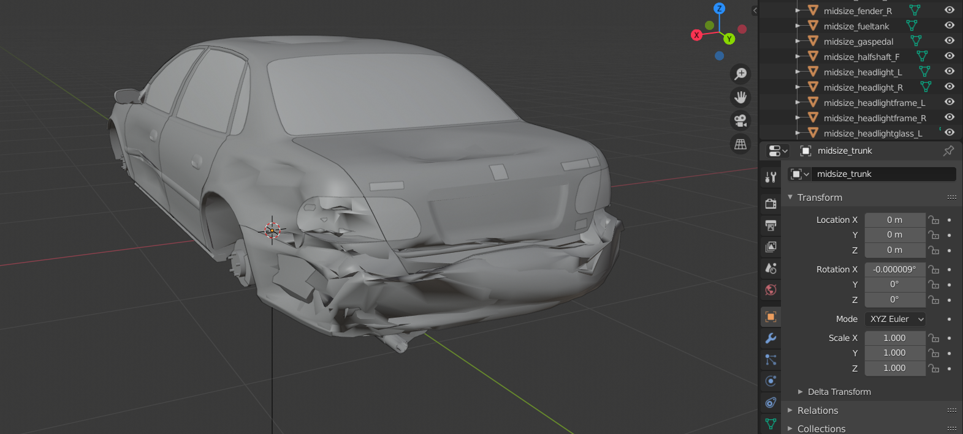Open the Render properties tab
Screen dimensions: 963x434
[x=771, y=204]
